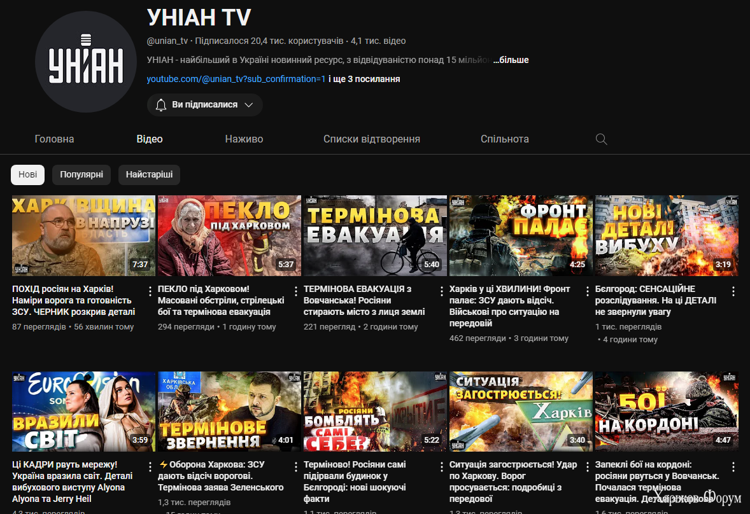The height and width of the screenshot is (514, 750).
Task: Open options menu for Росіяни самі підірвали будинок video
Action: pos(441,466)
